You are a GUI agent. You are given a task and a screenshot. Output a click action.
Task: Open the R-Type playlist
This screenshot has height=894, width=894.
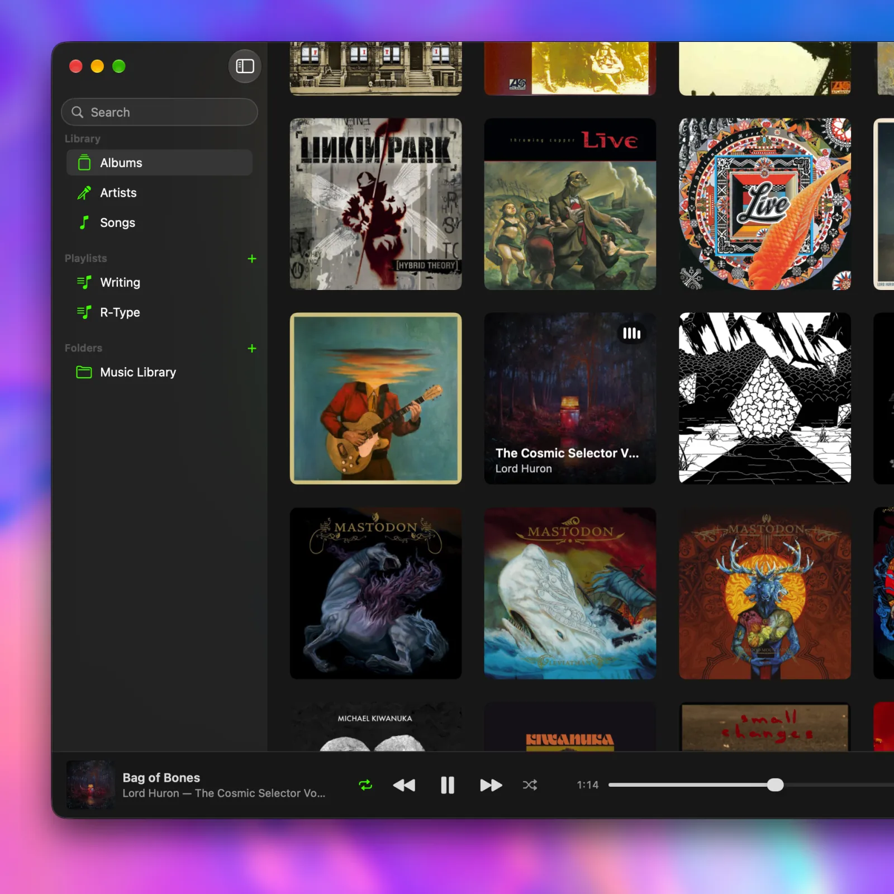click(x=159, y=312)
